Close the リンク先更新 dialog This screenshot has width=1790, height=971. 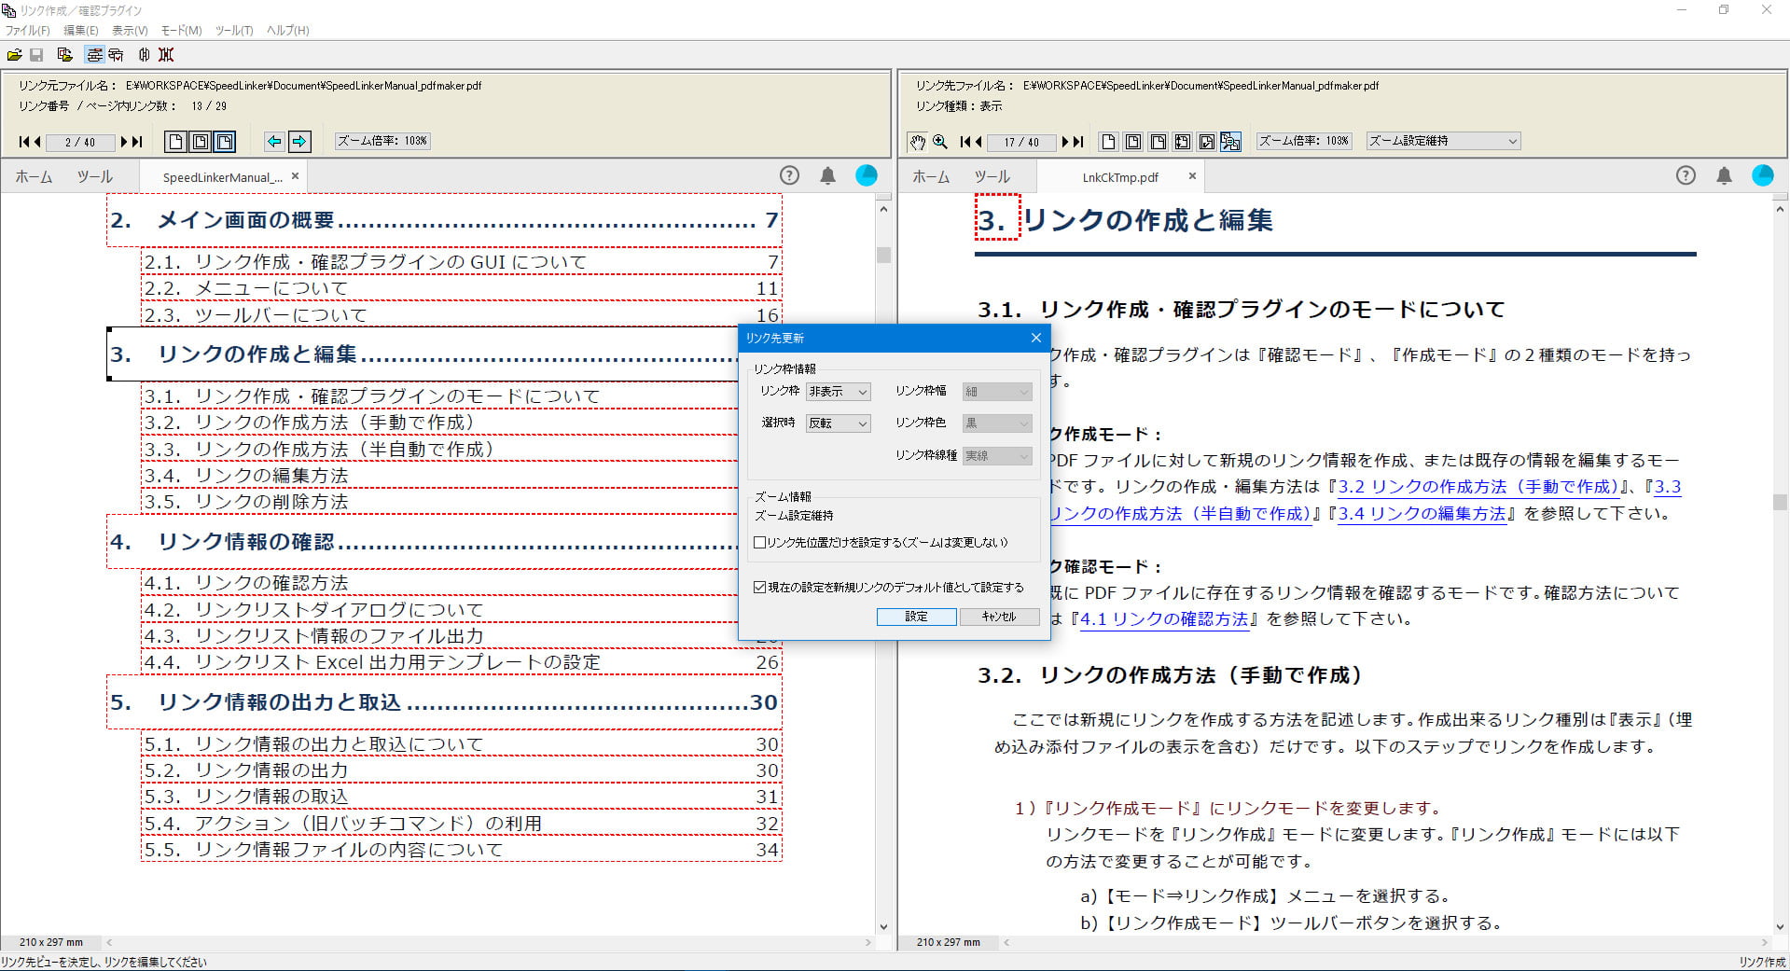(x=1035, y=338)
